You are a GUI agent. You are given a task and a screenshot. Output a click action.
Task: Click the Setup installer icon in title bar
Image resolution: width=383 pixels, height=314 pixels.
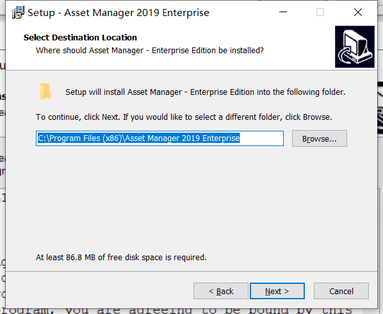[18, 12]
